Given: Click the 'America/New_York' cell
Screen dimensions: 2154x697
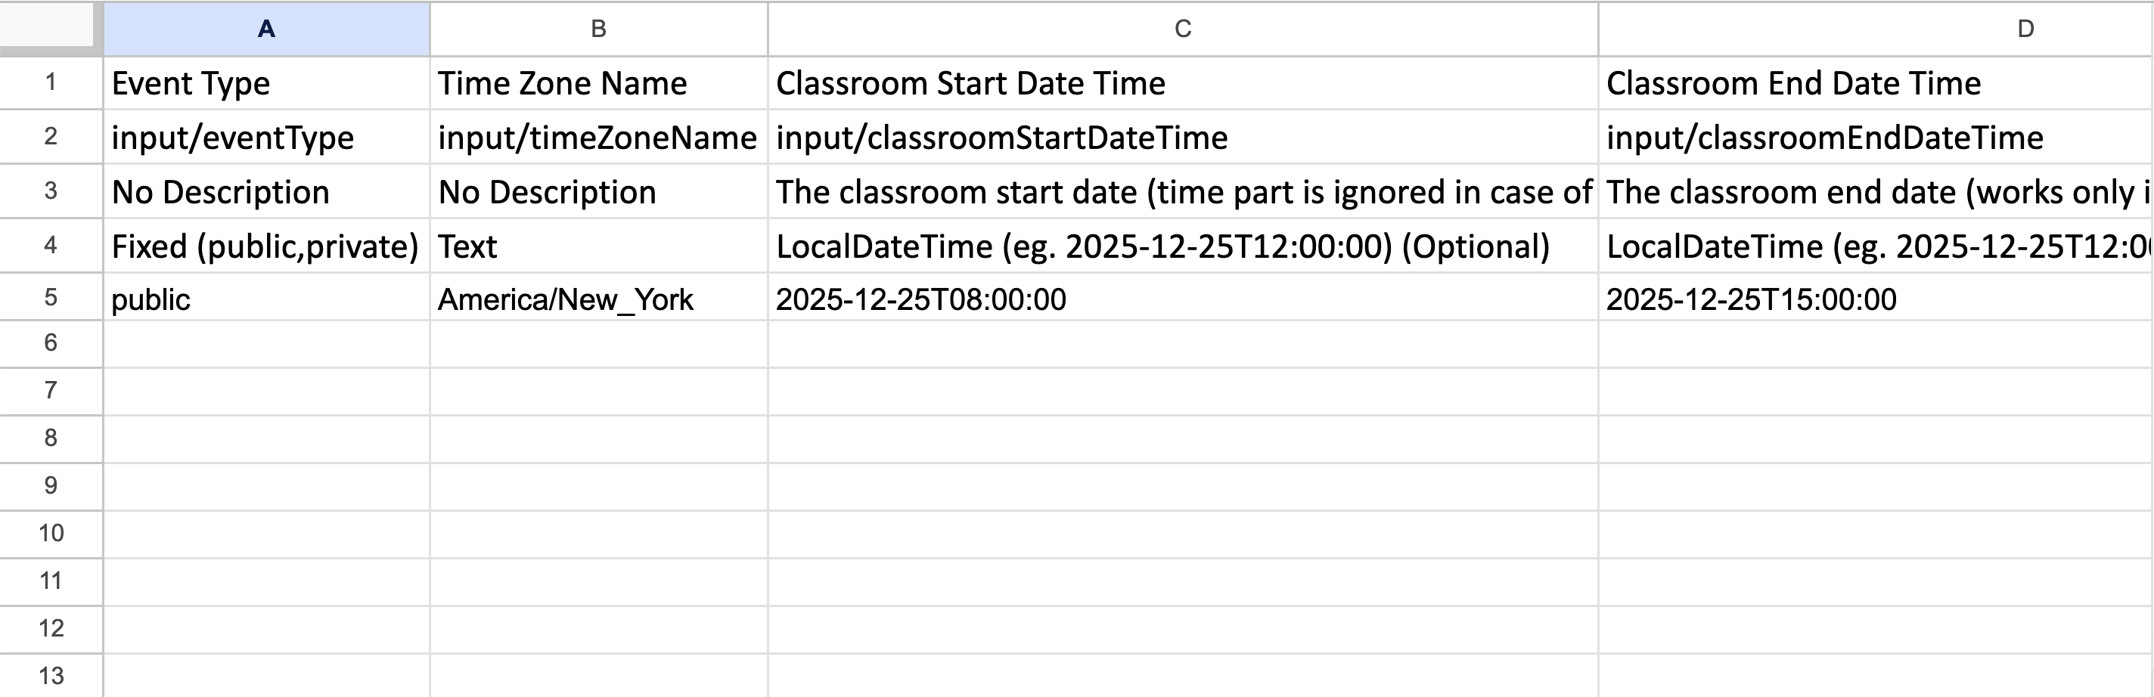Looking at the screenshot, I should pyautogui.click(x=597, y=299).
